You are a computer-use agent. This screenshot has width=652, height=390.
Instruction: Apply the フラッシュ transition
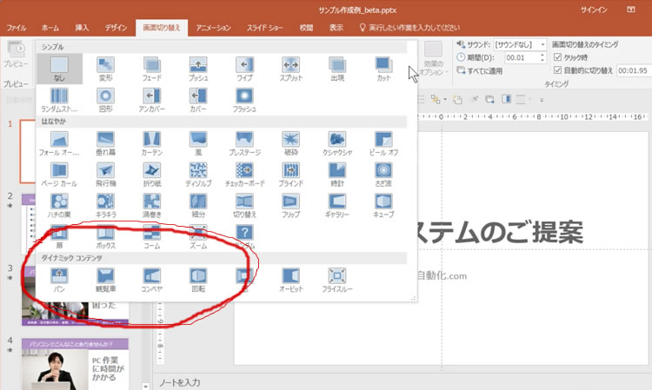tap(244, 100)
